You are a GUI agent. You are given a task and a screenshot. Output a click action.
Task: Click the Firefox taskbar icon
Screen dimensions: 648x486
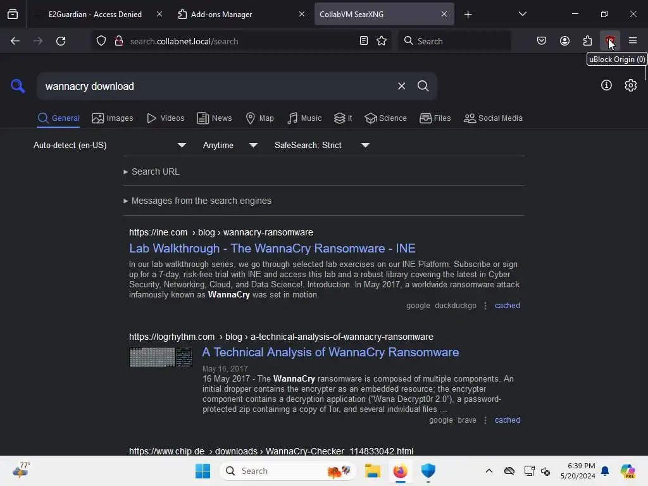[x=400, y=471]
